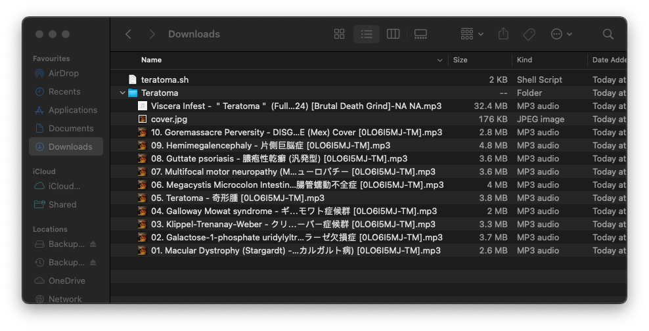Open AirDrop in the sidebar
Image resolution: width=649 pixels, height=331 pixels.
(63, 74)
